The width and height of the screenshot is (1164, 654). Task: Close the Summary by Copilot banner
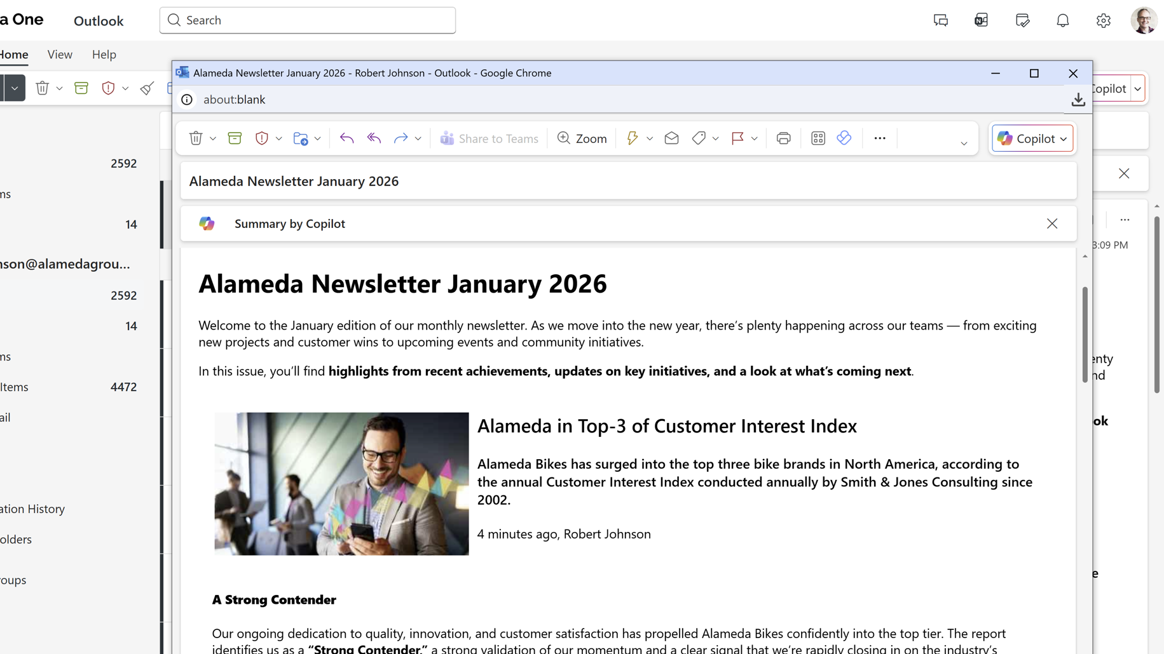click(x=1052, y=224)
